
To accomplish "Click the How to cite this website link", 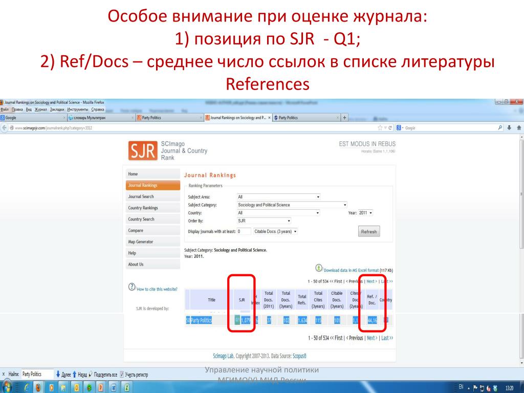I will [157, 289].
